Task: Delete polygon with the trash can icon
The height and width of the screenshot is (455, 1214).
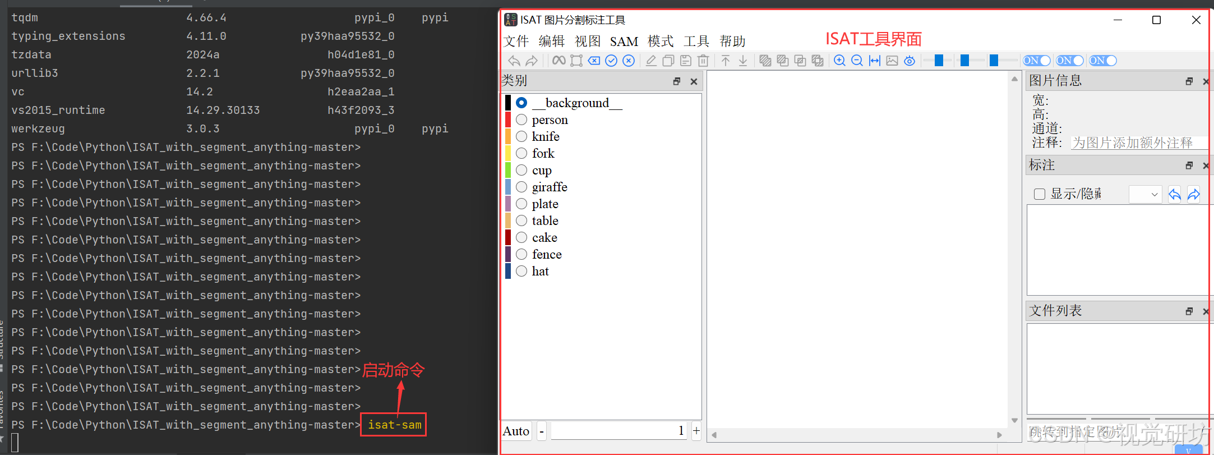Action: [x=703, y=61]
